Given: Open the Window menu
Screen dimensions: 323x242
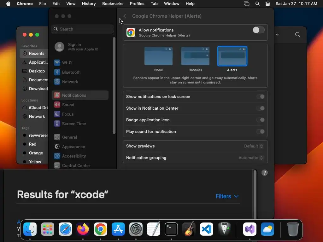Looking at the screenshot, I should pyautogui.click(x=172, y=4).
